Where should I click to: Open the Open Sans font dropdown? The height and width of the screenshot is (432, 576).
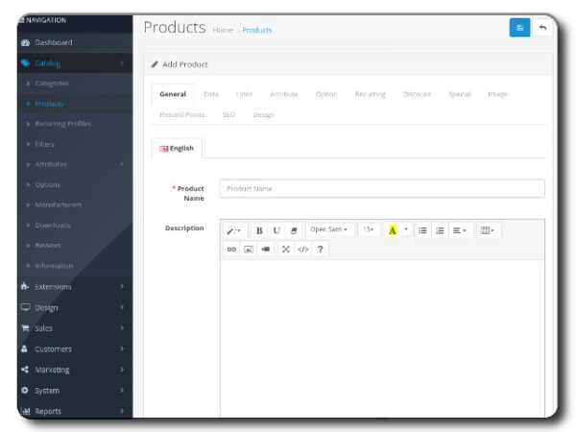pyautogui.click(x=328, y=230)
